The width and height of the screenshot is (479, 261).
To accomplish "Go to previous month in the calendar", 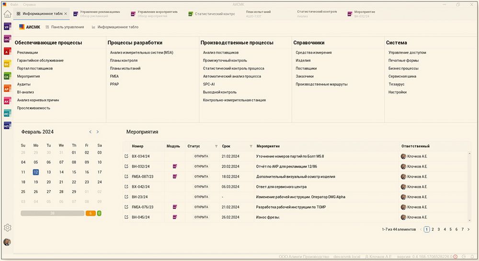I will point(90,132).
